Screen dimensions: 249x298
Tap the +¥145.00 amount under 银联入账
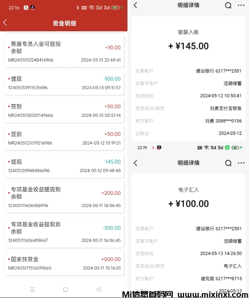[x=188, y=46]
